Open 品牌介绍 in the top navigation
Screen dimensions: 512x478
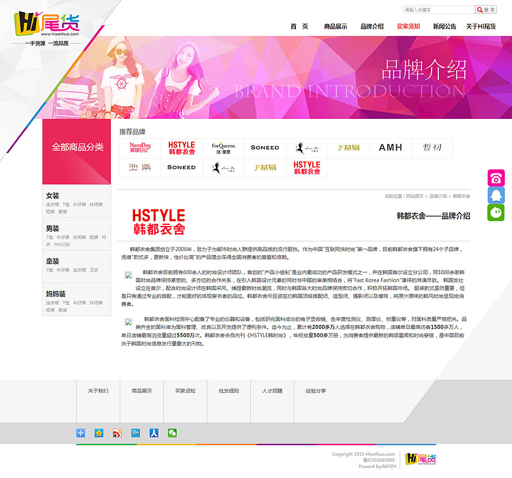click(372, 27)
